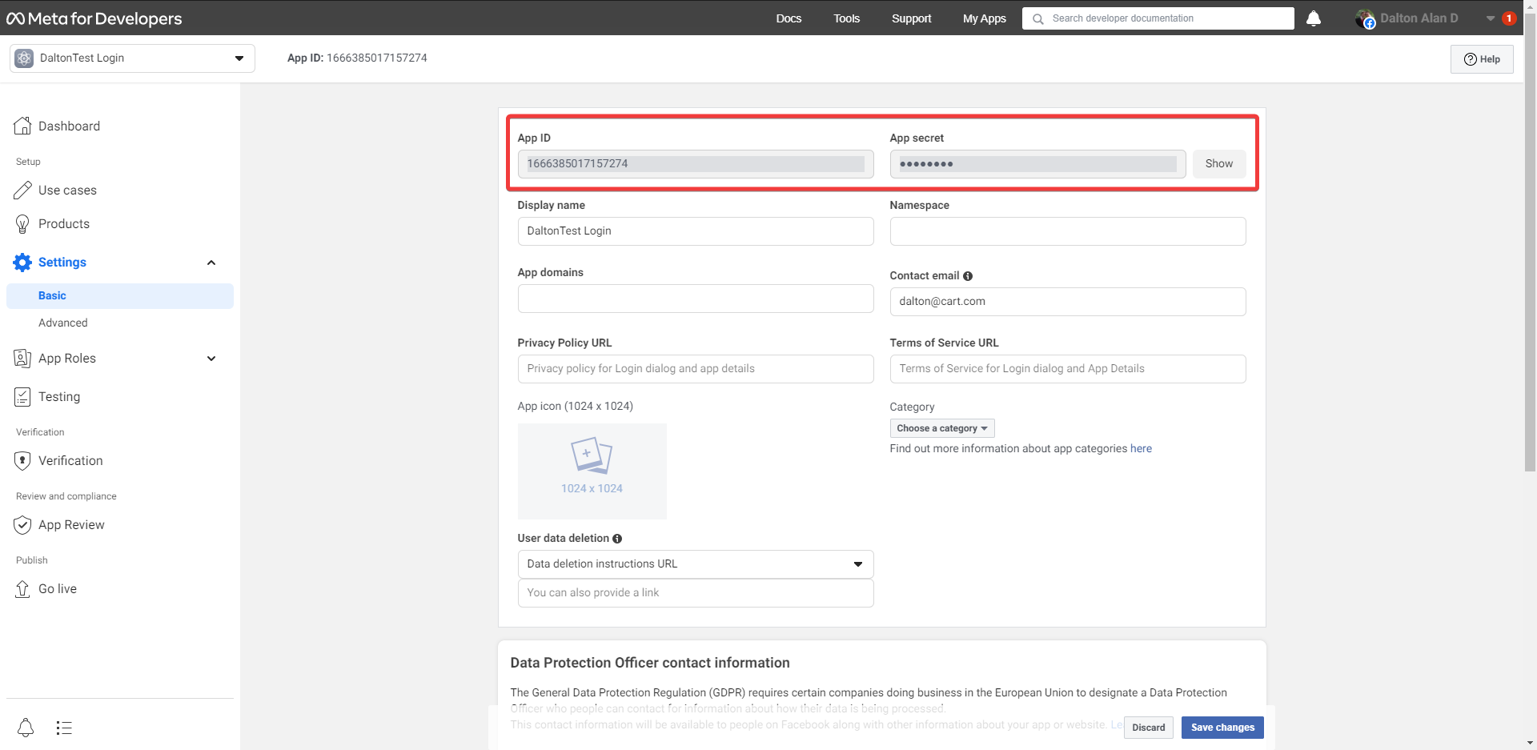Click the Help button
1537x750 pixels.
point(1482,59)
